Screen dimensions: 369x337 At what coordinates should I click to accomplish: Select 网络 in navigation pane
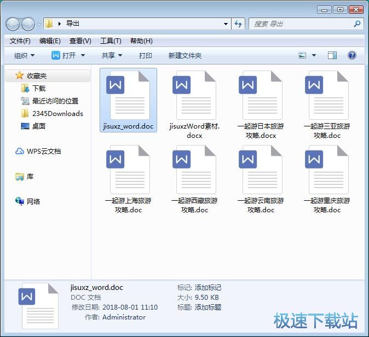(x=33, y=201)
